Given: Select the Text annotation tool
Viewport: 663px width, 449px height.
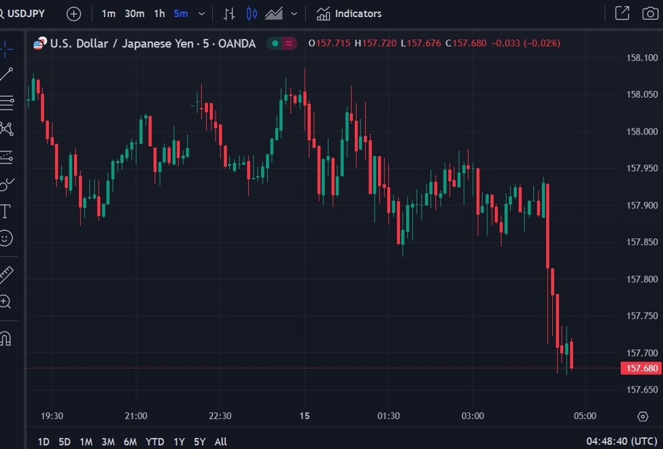Looking at the screenshot, I should [5, 211].
